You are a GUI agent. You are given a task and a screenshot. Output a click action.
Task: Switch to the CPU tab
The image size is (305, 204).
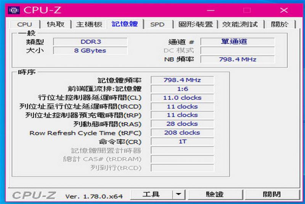[x=24, y=24]
